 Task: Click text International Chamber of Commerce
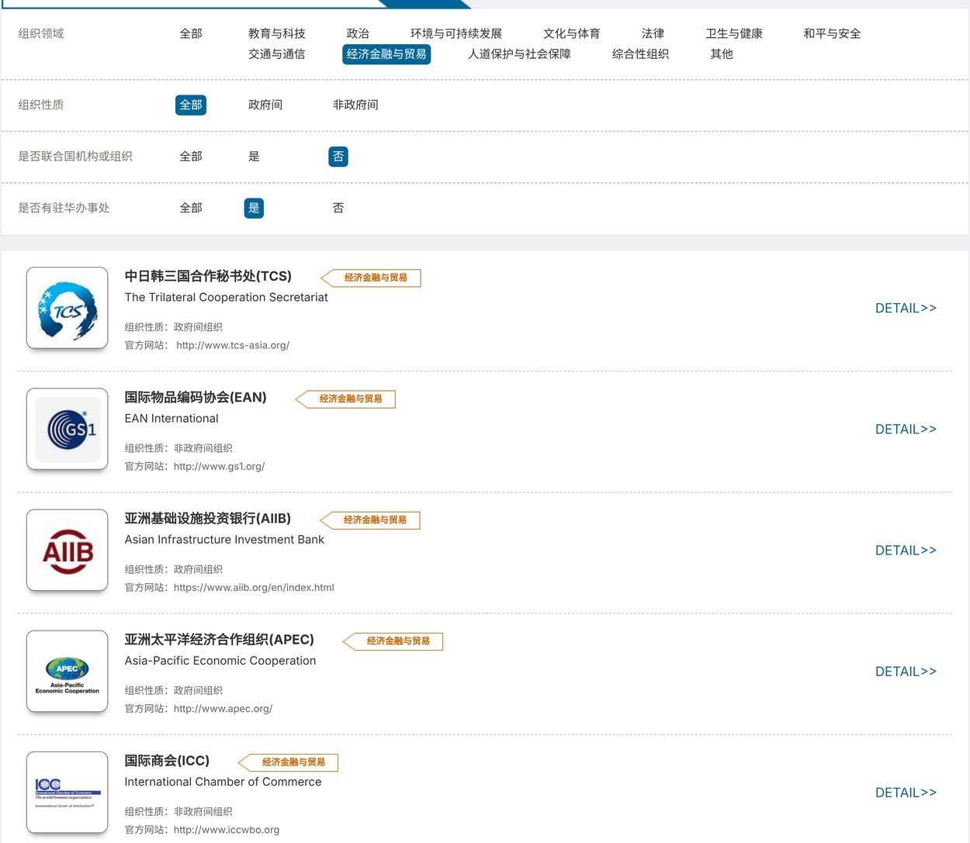[223, 781]
